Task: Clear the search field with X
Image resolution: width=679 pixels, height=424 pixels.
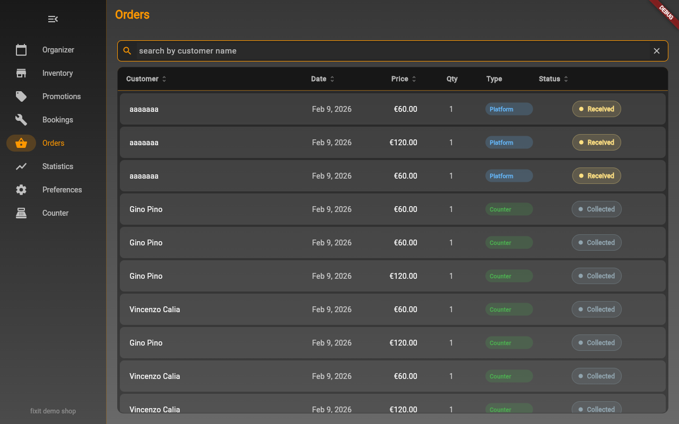Action: coord(657,51)
